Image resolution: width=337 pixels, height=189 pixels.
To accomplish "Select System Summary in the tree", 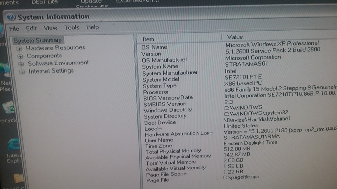I will (x=38, y=40).
